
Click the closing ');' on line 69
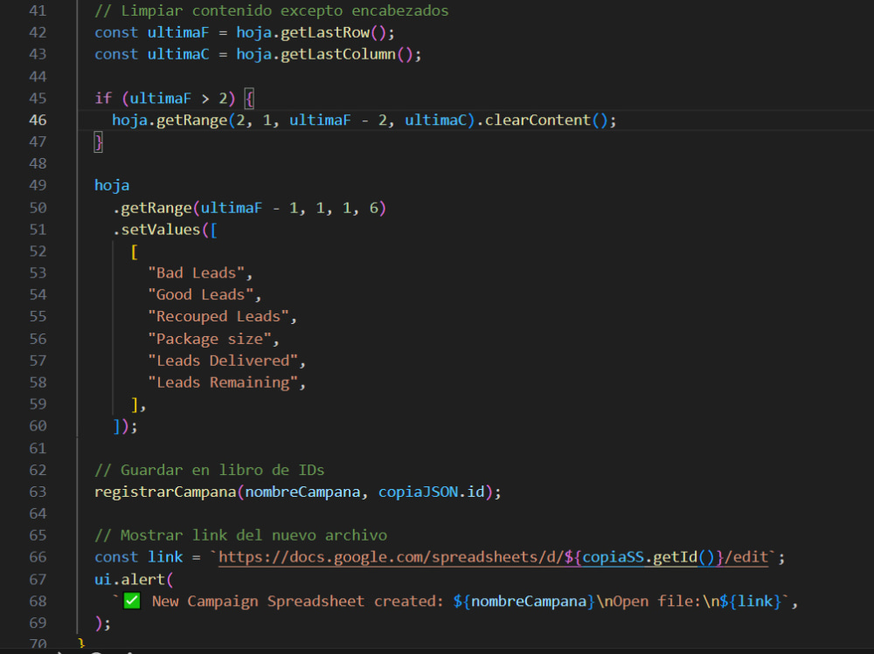pos(103,623)
